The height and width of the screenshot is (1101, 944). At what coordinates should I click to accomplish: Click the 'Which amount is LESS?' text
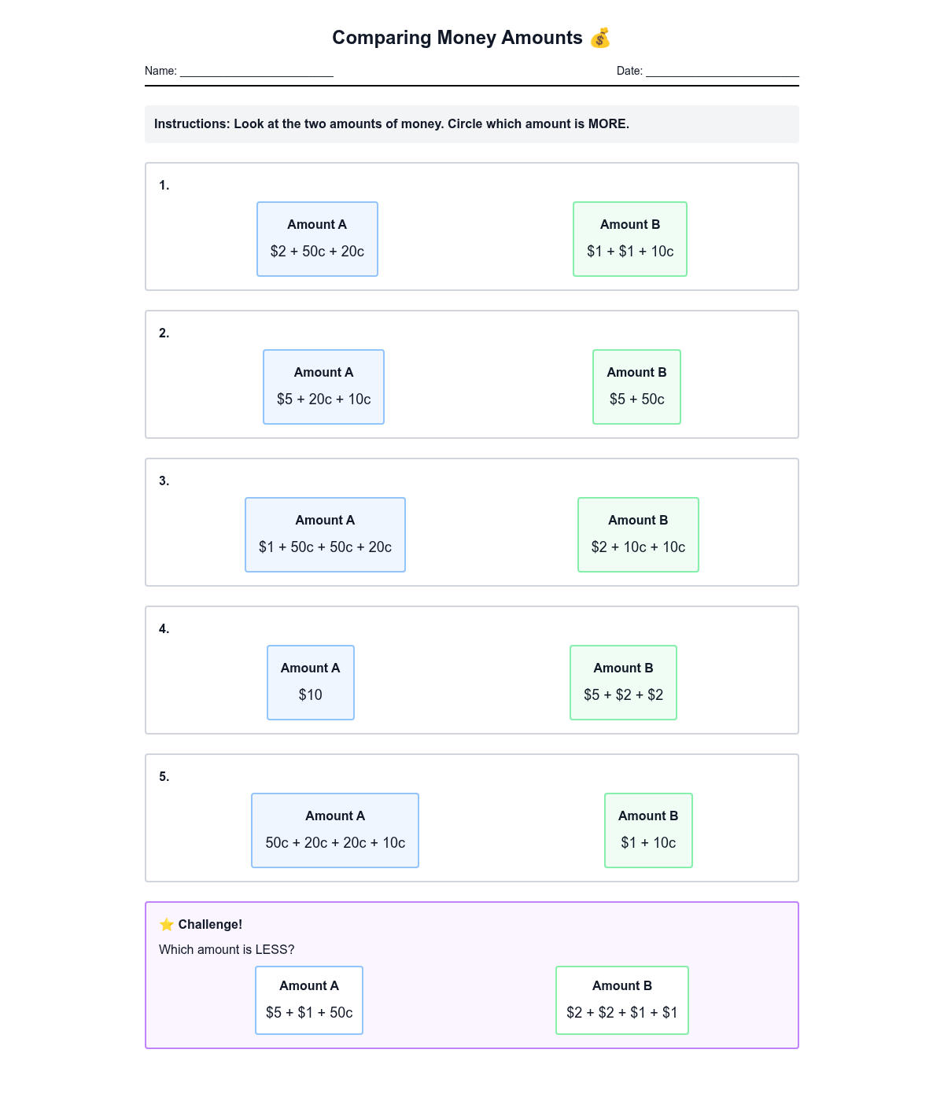pyautogui.click(x=227, y=949)
